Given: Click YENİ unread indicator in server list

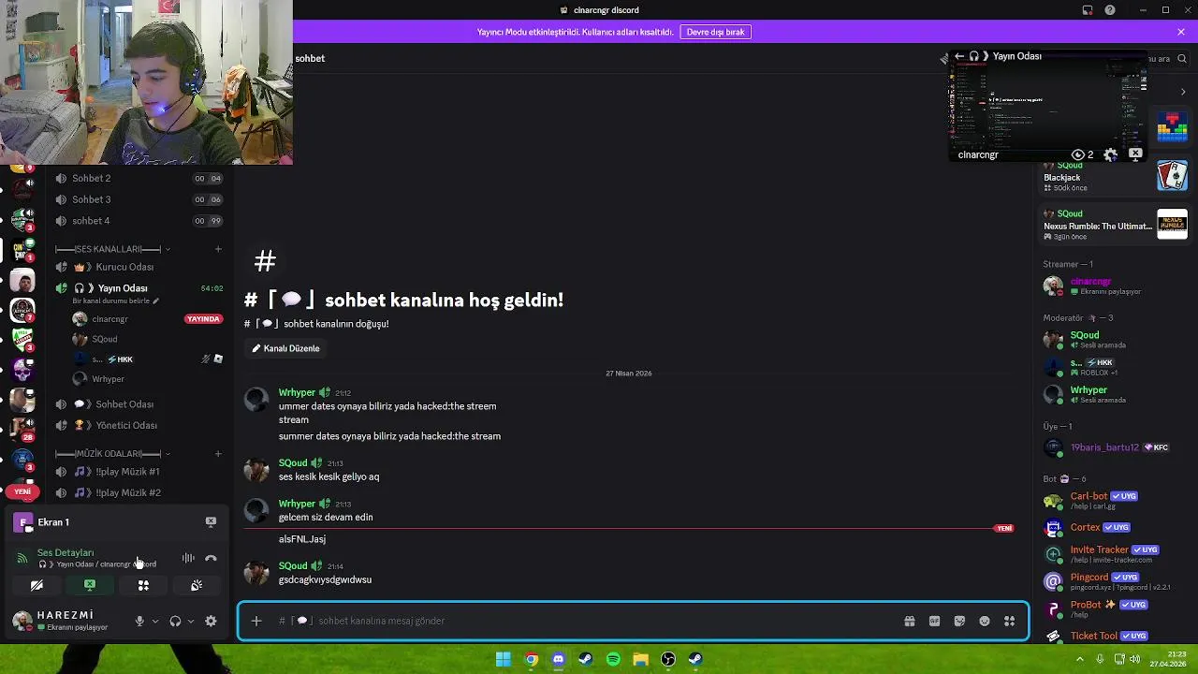Looking at the screenshot, I should (22, 491).
